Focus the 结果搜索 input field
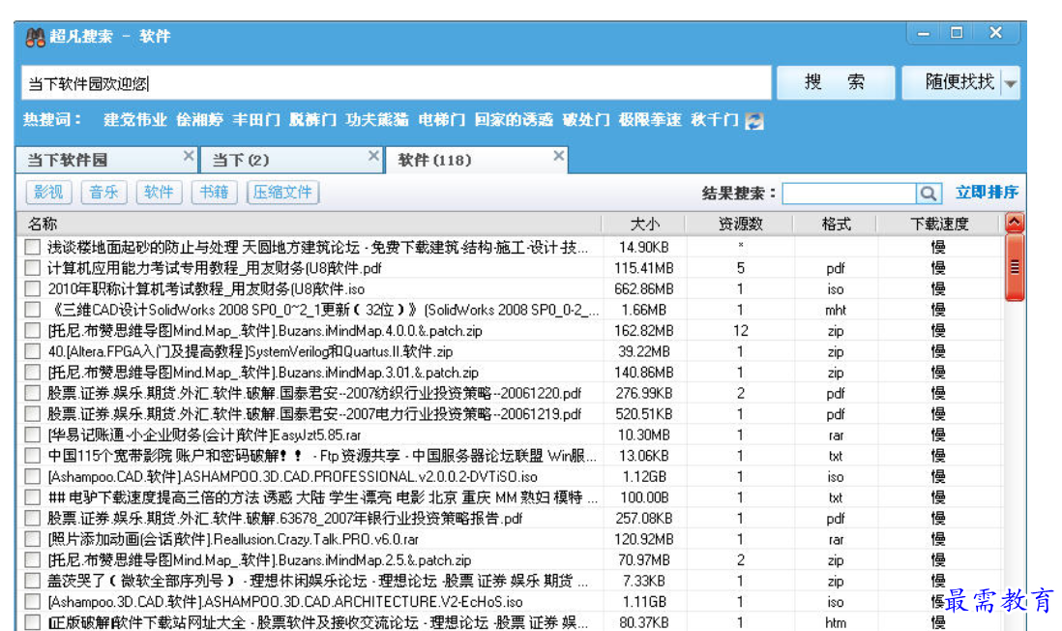1062x631 pixels. 849,194
